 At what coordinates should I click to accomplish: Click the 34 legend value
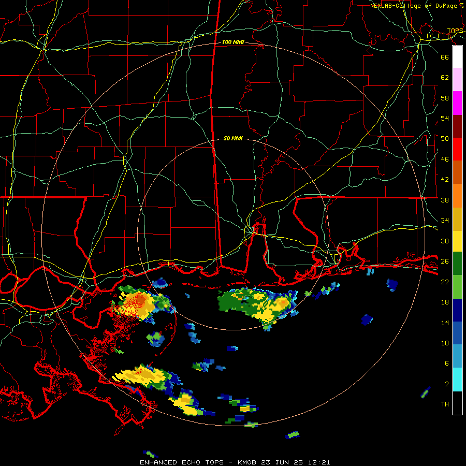pyautogui.click(x=445, y=221)
